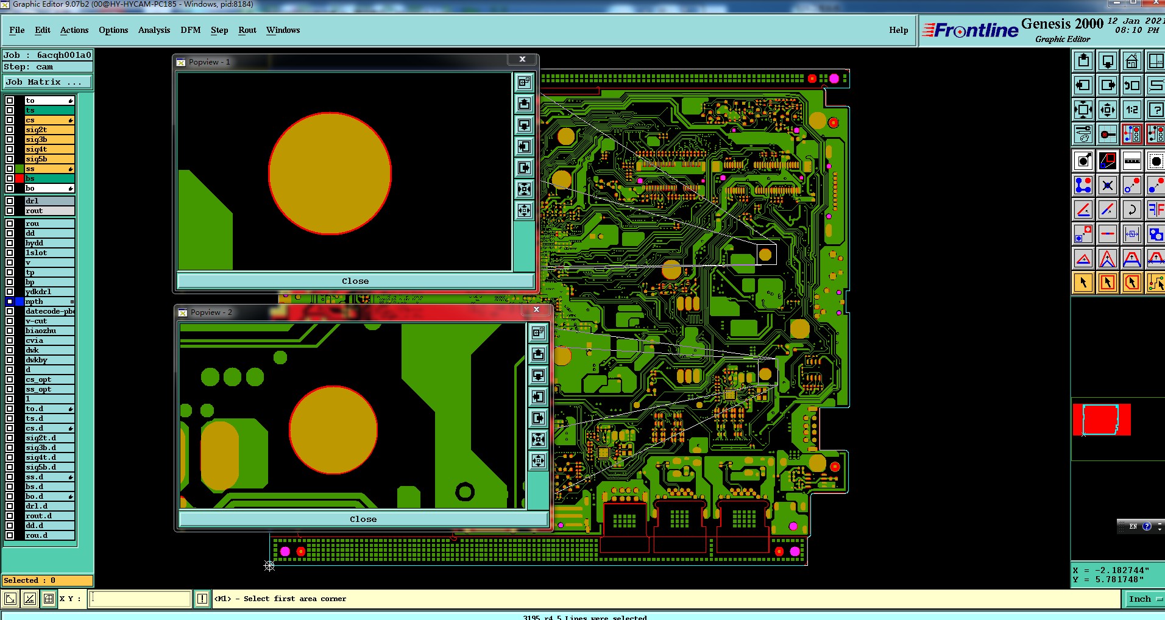Select the polygon area selection tool
The width and height of the screenshot is (1165, 620).
[1132, 283]
